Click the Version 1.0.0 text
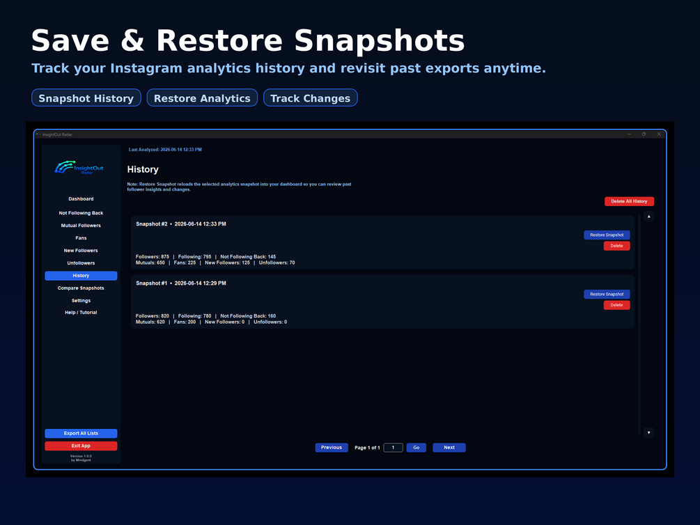The height and width of the screenshot is (525, 700). click(x=81, y=456)
